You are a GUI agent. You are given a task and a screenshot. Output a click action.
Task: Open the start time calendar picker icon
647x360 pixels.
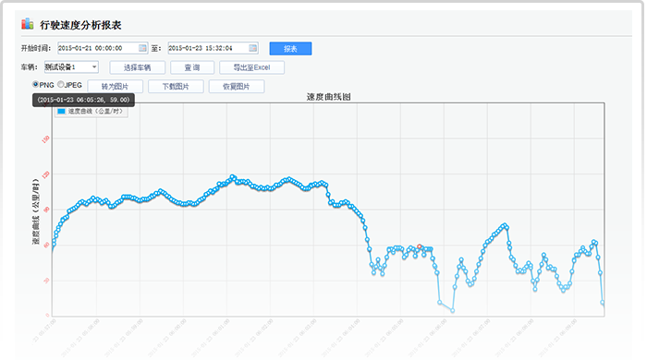click(x=142, y=48)
